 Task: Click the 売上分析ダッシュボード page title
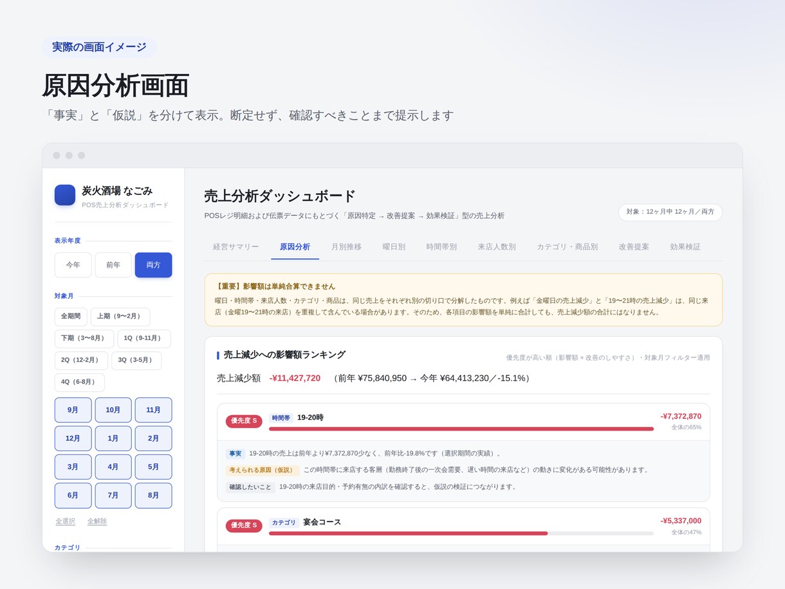[280, 196]
